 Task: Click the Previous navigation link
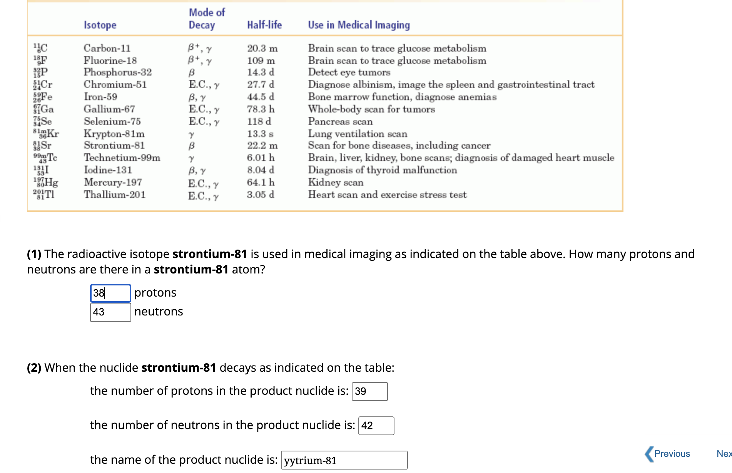tap(672, 454)
